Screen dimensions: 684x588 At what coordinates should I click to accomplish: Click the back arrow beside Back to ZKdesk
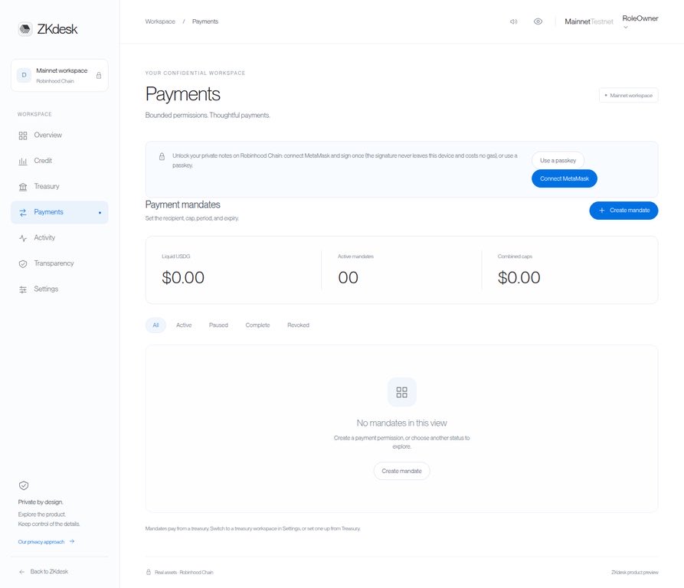21,572
